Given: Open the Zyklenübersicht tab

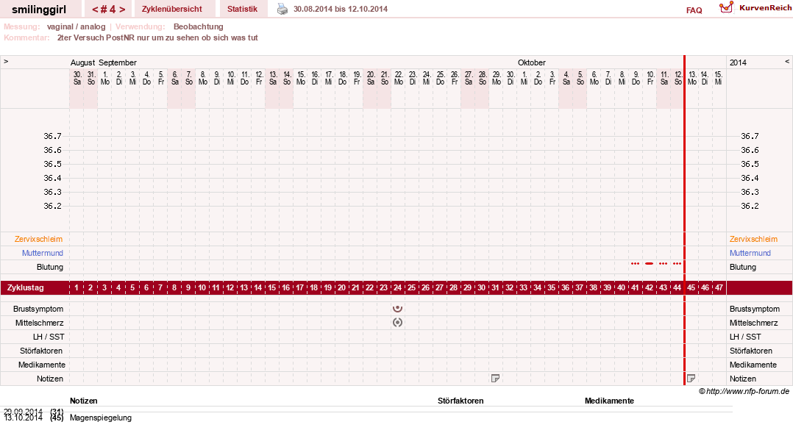Looking at the screenshot, I should [172, 9].
